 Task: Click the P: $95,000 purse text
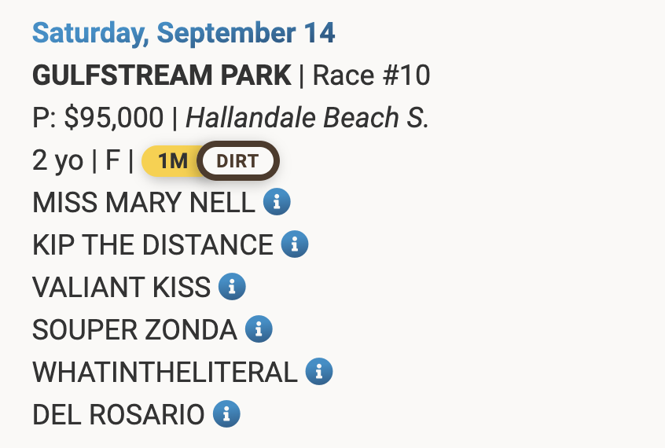point(98,118)
